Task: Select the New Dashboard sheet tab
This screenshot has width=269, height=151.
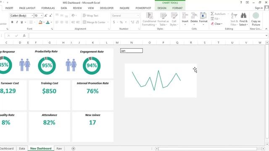Action: (x=41, y=148)
